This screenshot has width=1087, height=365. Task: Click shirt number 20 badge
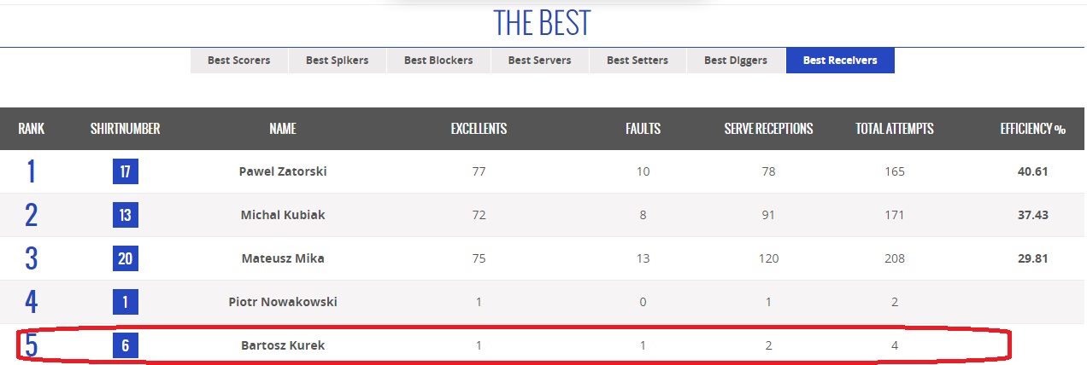(125, 258)
